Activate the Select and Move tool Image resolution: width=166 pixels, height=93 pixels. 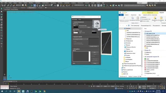tap(34, 5)
